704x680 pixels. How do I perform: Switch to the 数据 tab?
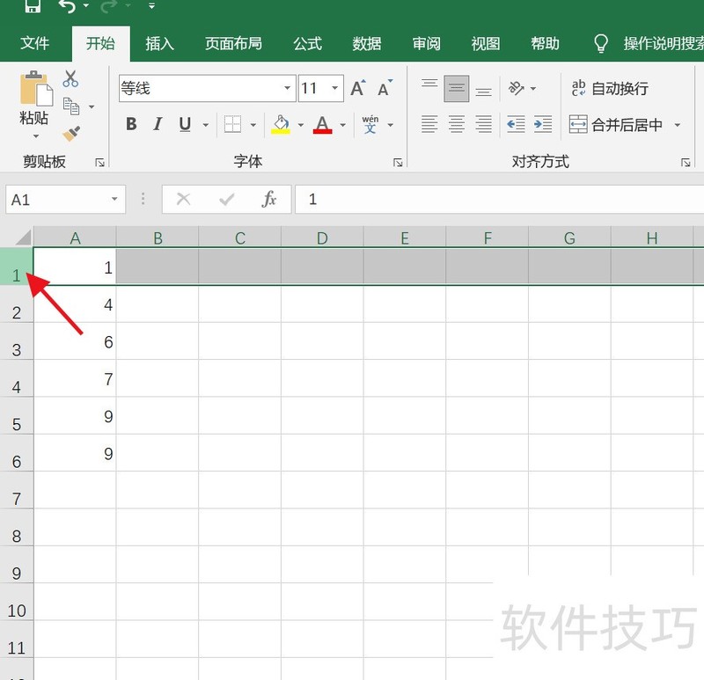(367, 43)
